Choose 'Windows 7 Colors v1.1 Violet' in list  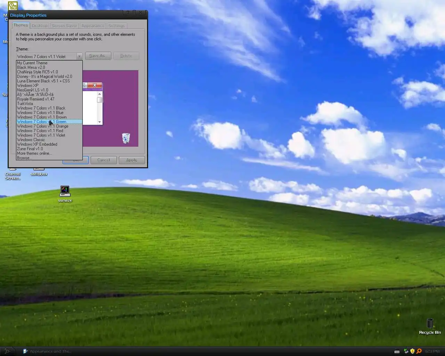49,135
